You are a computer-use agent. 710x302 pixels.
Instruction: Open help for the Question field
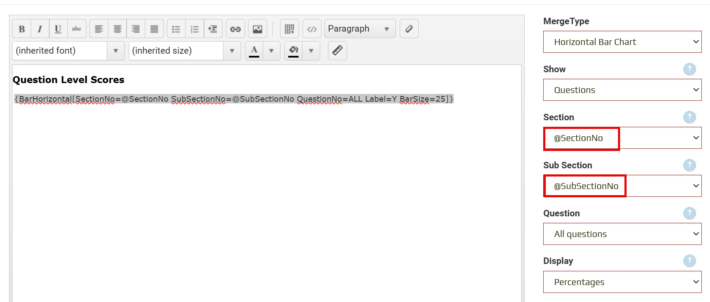coord(689,213)
